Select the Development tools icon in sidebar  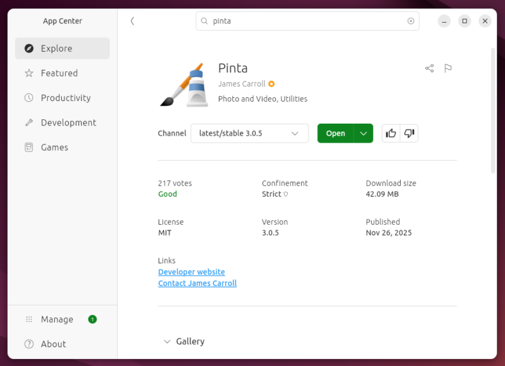(28, 122)
